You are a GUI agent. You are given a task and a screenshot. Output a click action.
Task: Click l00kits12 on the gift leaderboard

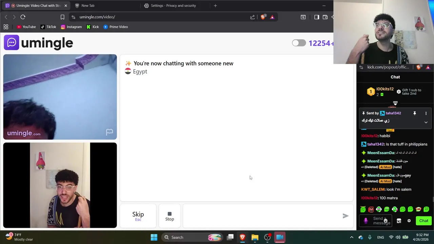coord(385,89)
